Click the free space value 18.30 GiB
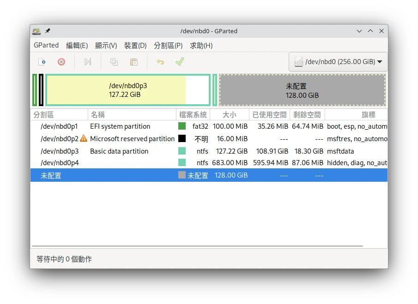418x304 pixels. 309,151
